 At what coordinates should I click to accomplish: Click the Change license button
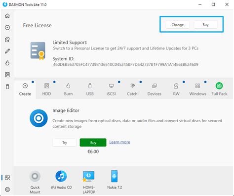point(178,25)
